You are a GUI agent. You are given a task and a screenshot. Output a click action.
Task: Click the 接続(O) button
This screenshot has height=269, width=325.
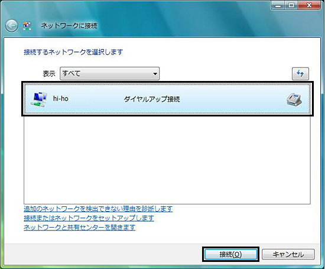(230, 254)
